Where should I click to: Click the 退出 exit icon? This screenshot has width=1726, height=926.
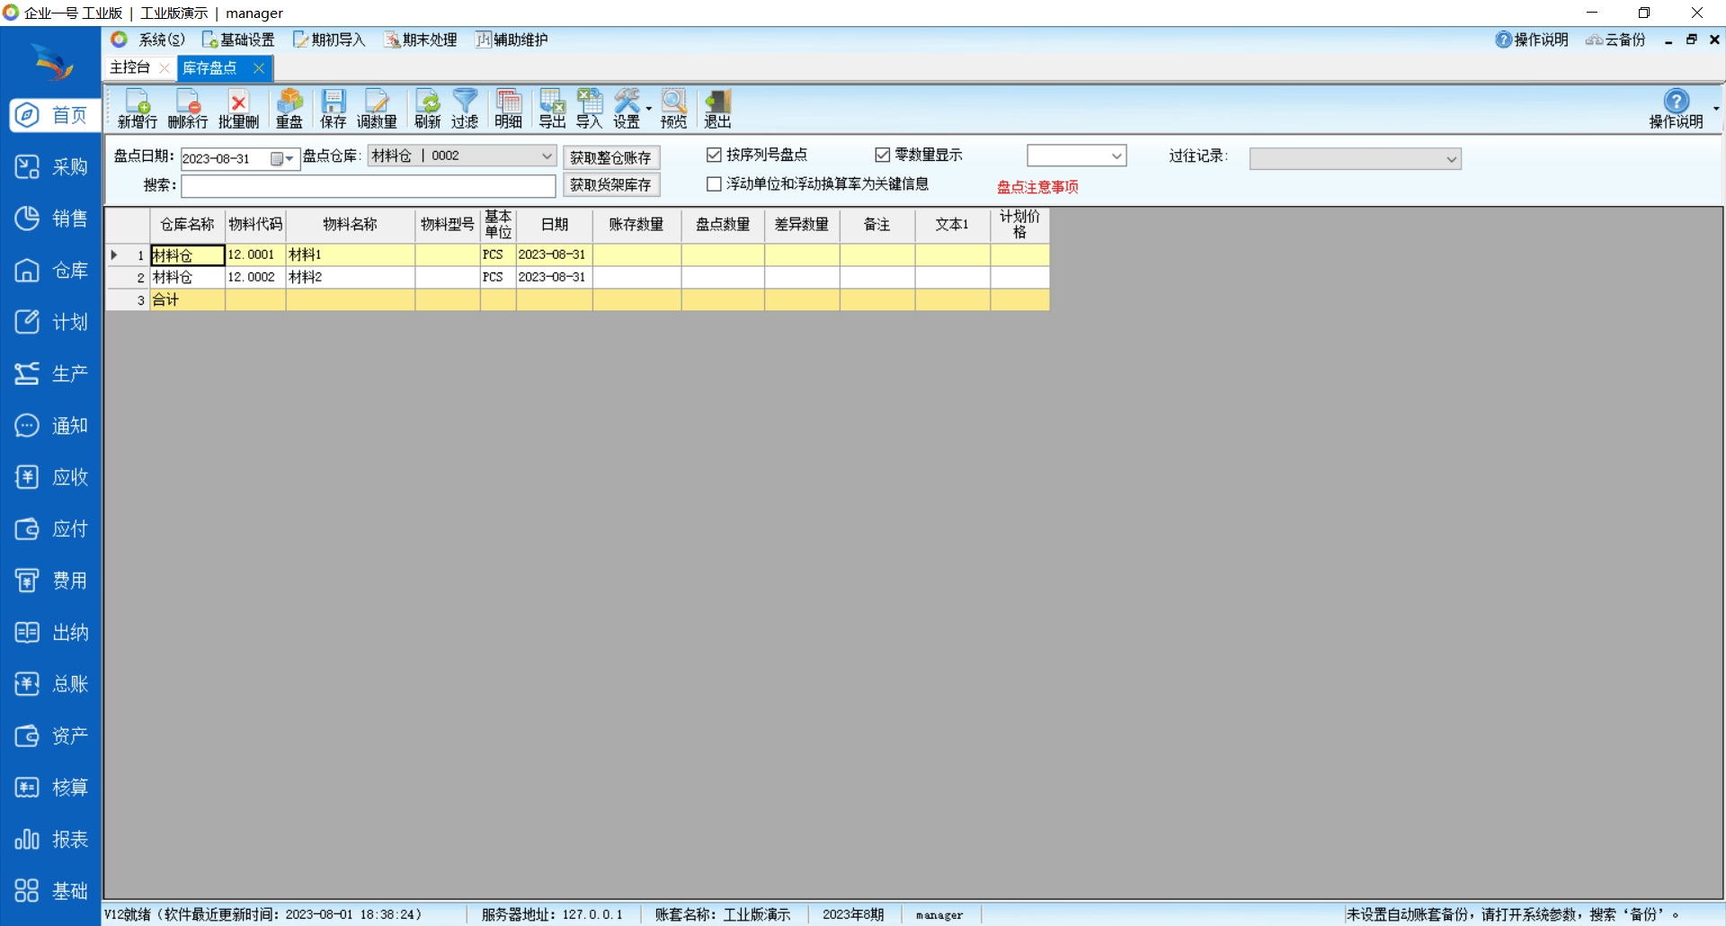[717, 109]
